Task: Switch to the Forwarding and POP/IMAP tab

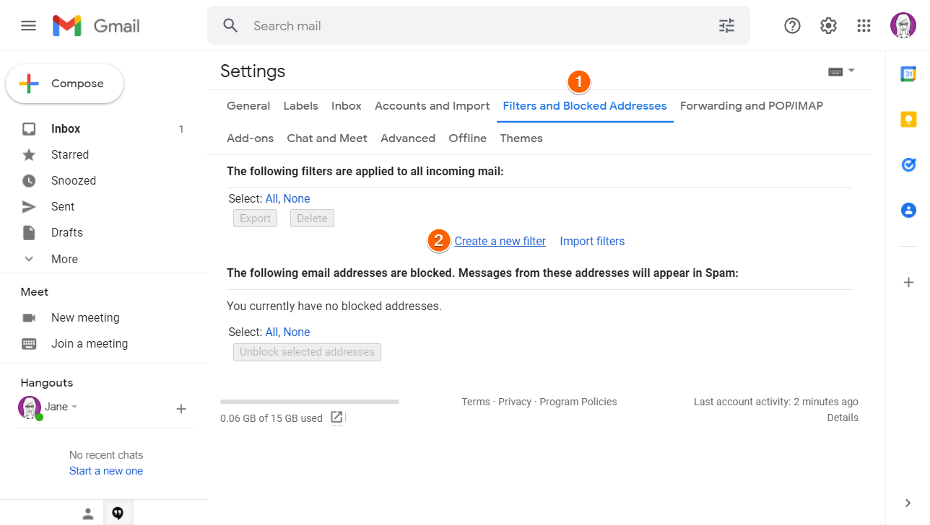Action: 751,106
